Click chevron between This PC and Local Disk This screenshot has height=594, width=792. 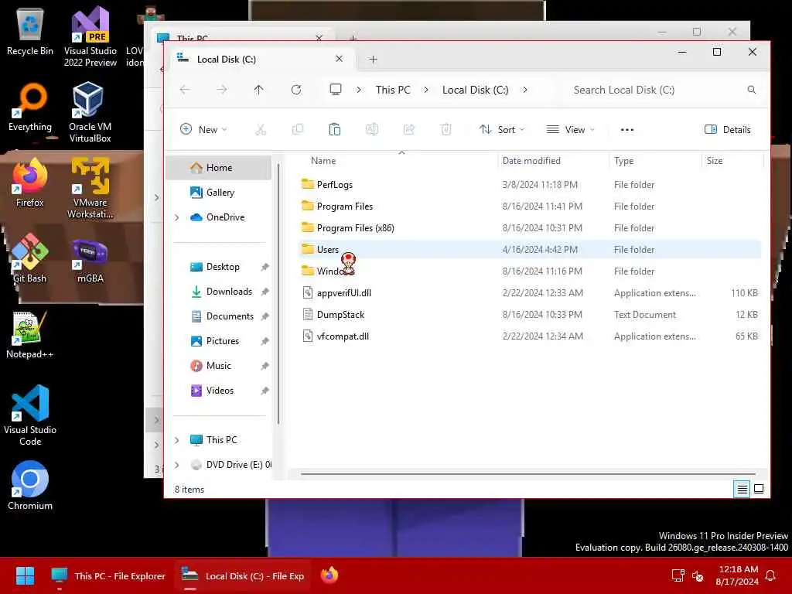tap(426, 90)
